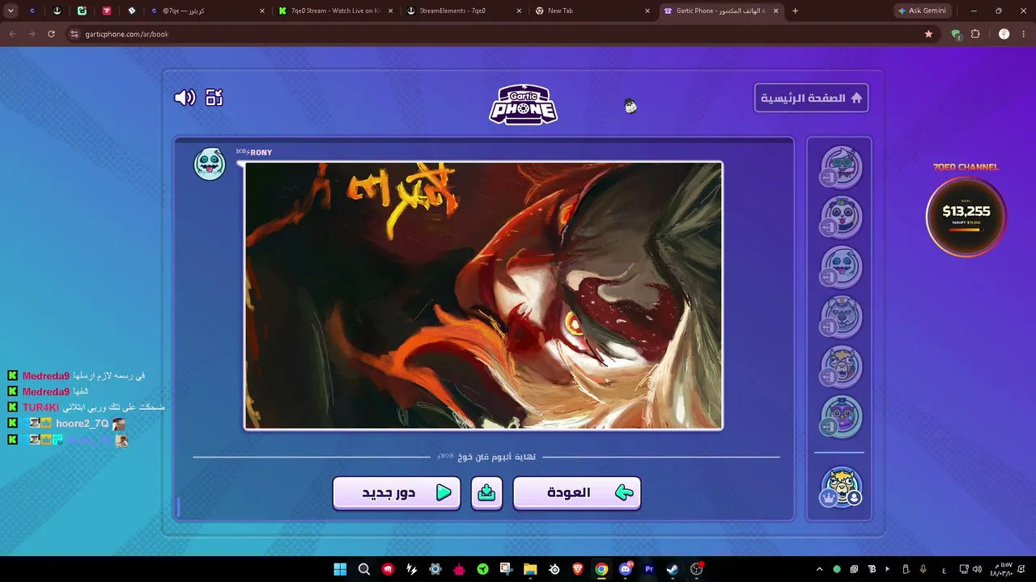Screen dimensions: 1036x582
Task: Click the TUR4KI username in chat overlay
Action: point(40,407)
